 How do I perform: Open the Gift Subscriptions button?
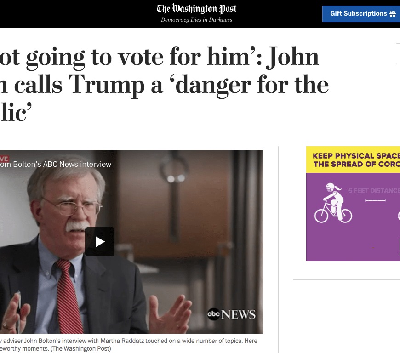tap(361, 13)
